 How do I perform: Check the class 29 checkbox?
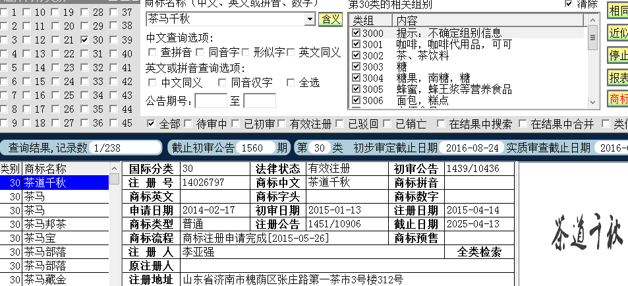pyautogui.click(x=84, y=26)
